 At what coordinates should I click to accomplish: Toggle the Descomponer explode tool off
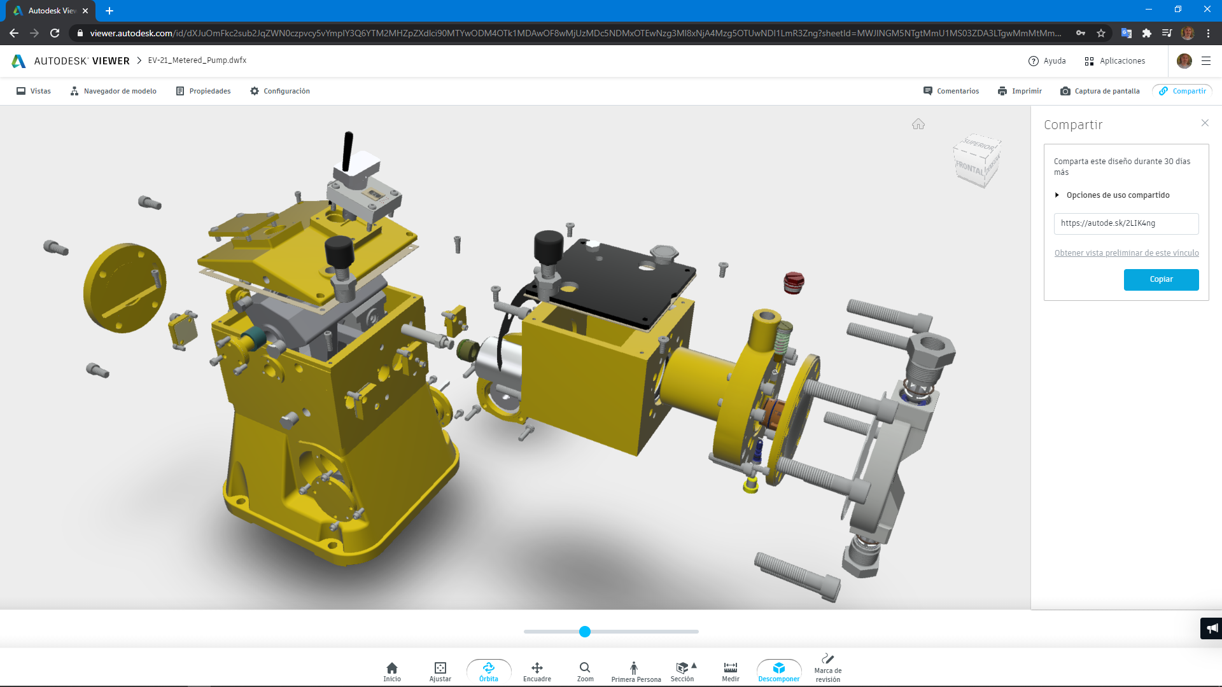pyautogui.click(x=778, y=670)
